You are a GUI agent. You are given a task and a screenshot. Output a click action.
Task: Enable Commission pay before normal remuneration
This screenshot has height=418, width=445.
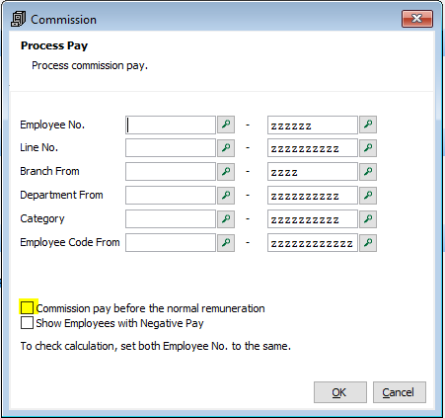point(27,308)
